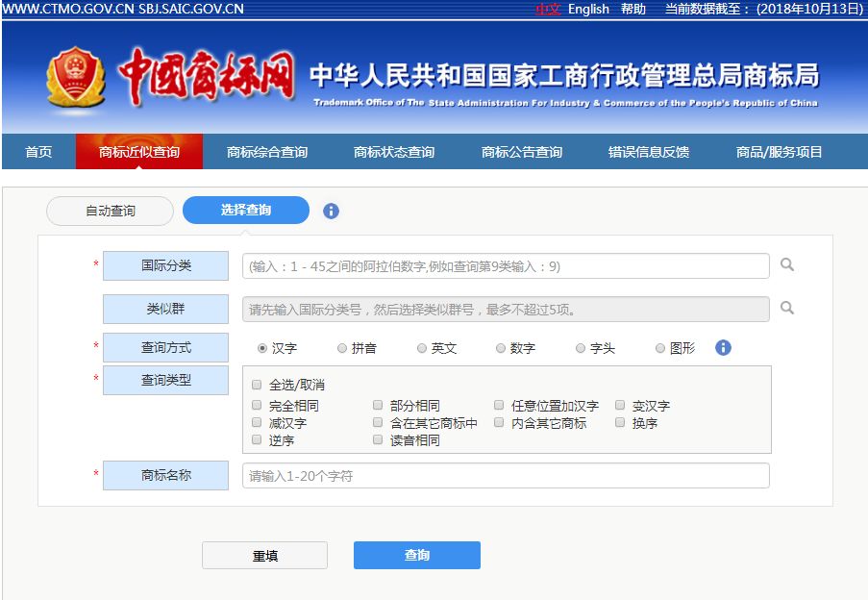868x600 pixels.
Task: Check the 换序 checkbox
Action: pyautogui.click(x=620, y=422)
